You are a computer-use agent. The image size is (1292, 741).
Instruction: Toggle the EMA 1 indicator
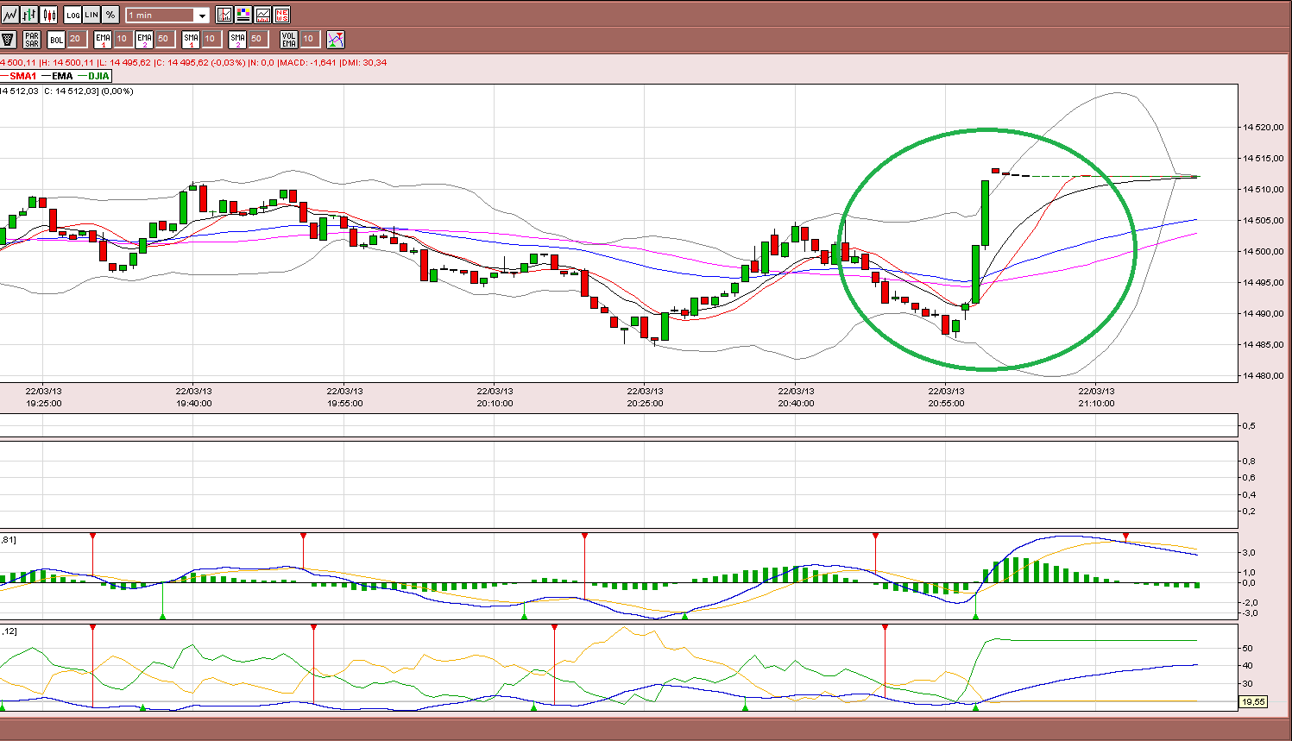tap(103, 40)
